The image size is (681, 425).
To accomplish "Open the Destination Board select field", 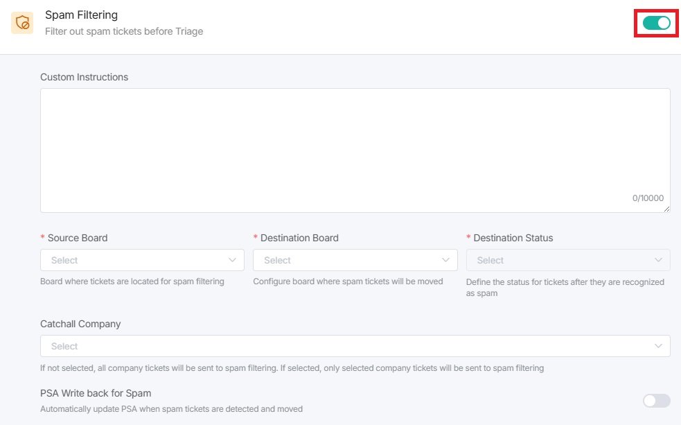I will click(348, 260).
